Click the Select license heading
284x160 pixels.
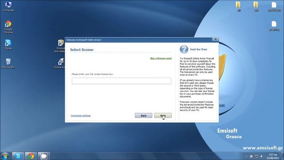tap(82, 49)
